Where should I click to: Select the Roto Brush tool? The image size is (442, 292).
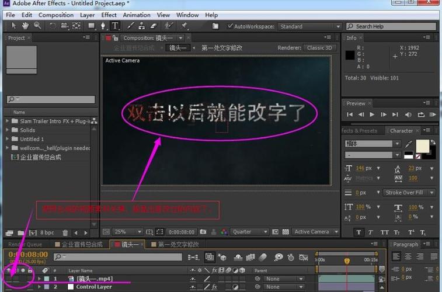click(x=169, y=26)
